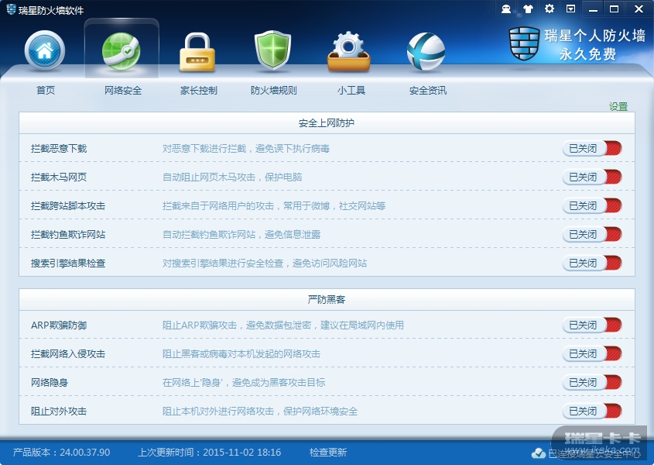Open the 家长控制 padlock icon
This screenshot has height=465, width=654.
click(197, 52)
